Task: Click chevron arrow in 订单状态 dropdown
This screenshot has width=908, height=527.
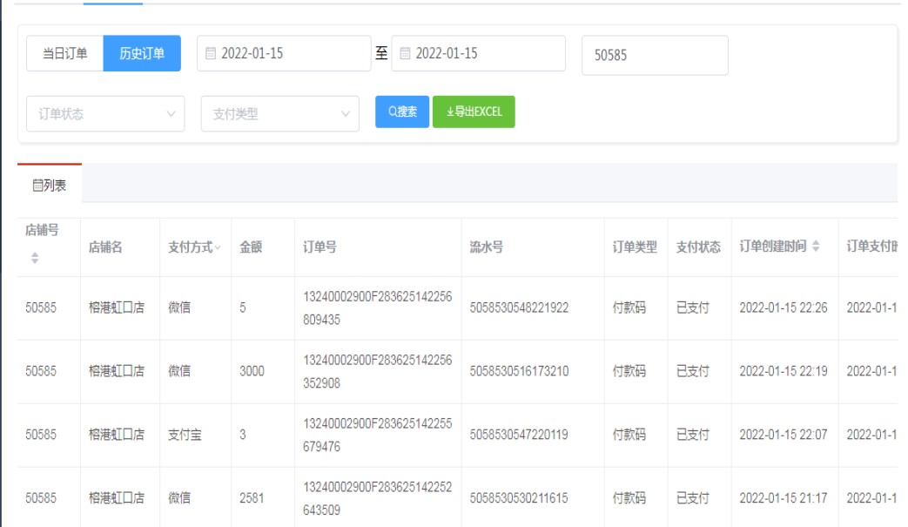Action: tap(171, 114)
